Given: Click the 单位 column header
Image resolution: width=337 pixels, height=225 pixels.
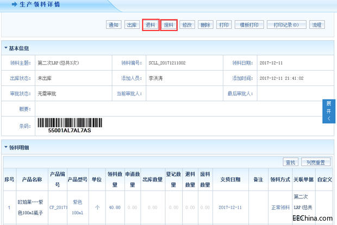Looking at the screenshot, I should (x=97, y=179).
